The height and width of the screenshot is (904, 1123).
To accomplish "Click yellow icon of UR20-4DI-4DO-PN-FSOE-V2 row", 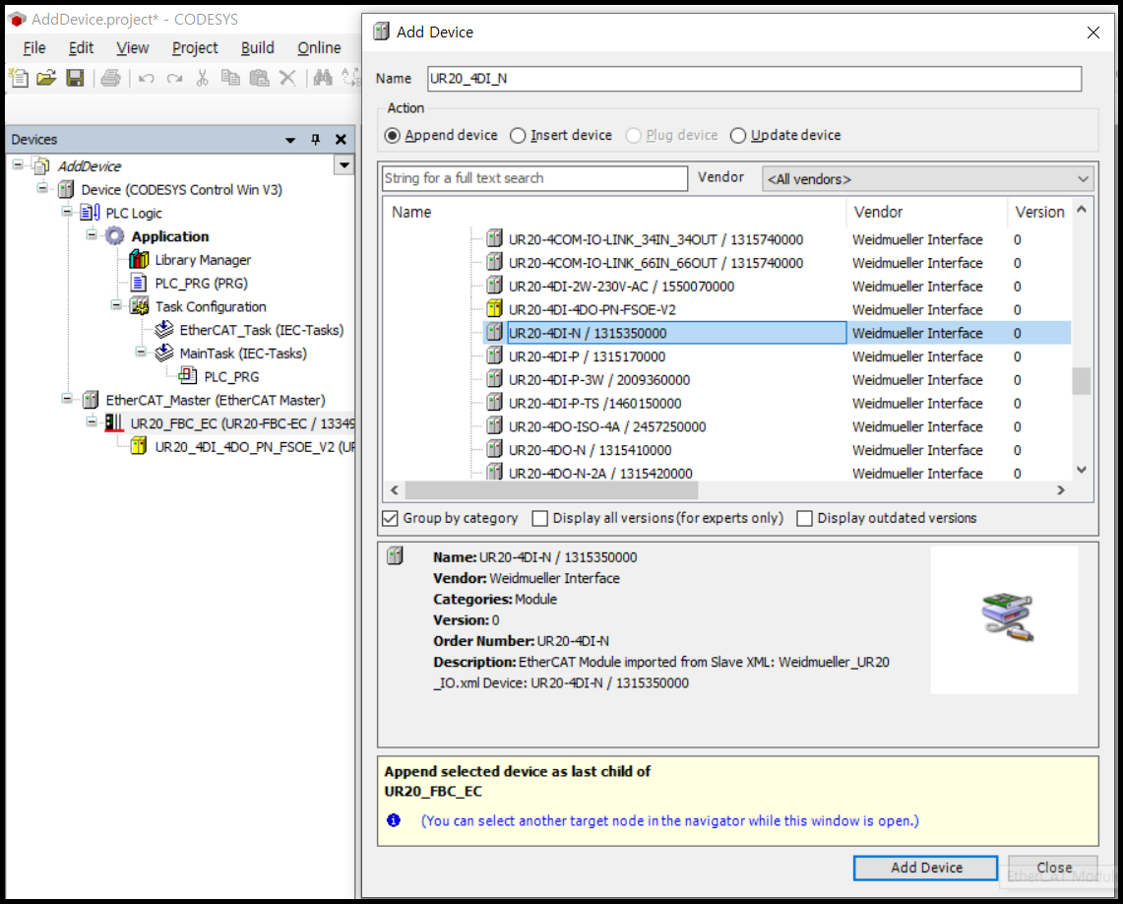I will coord(494,309).
